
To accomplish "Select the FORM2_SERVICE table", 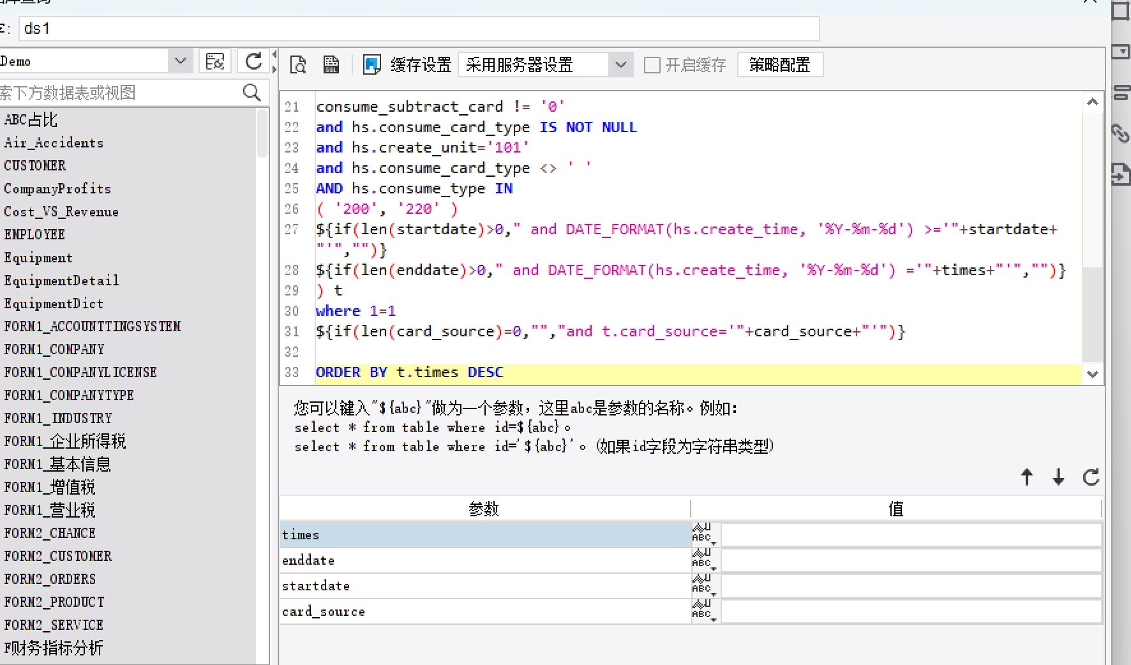I will [x=54, y=625].
